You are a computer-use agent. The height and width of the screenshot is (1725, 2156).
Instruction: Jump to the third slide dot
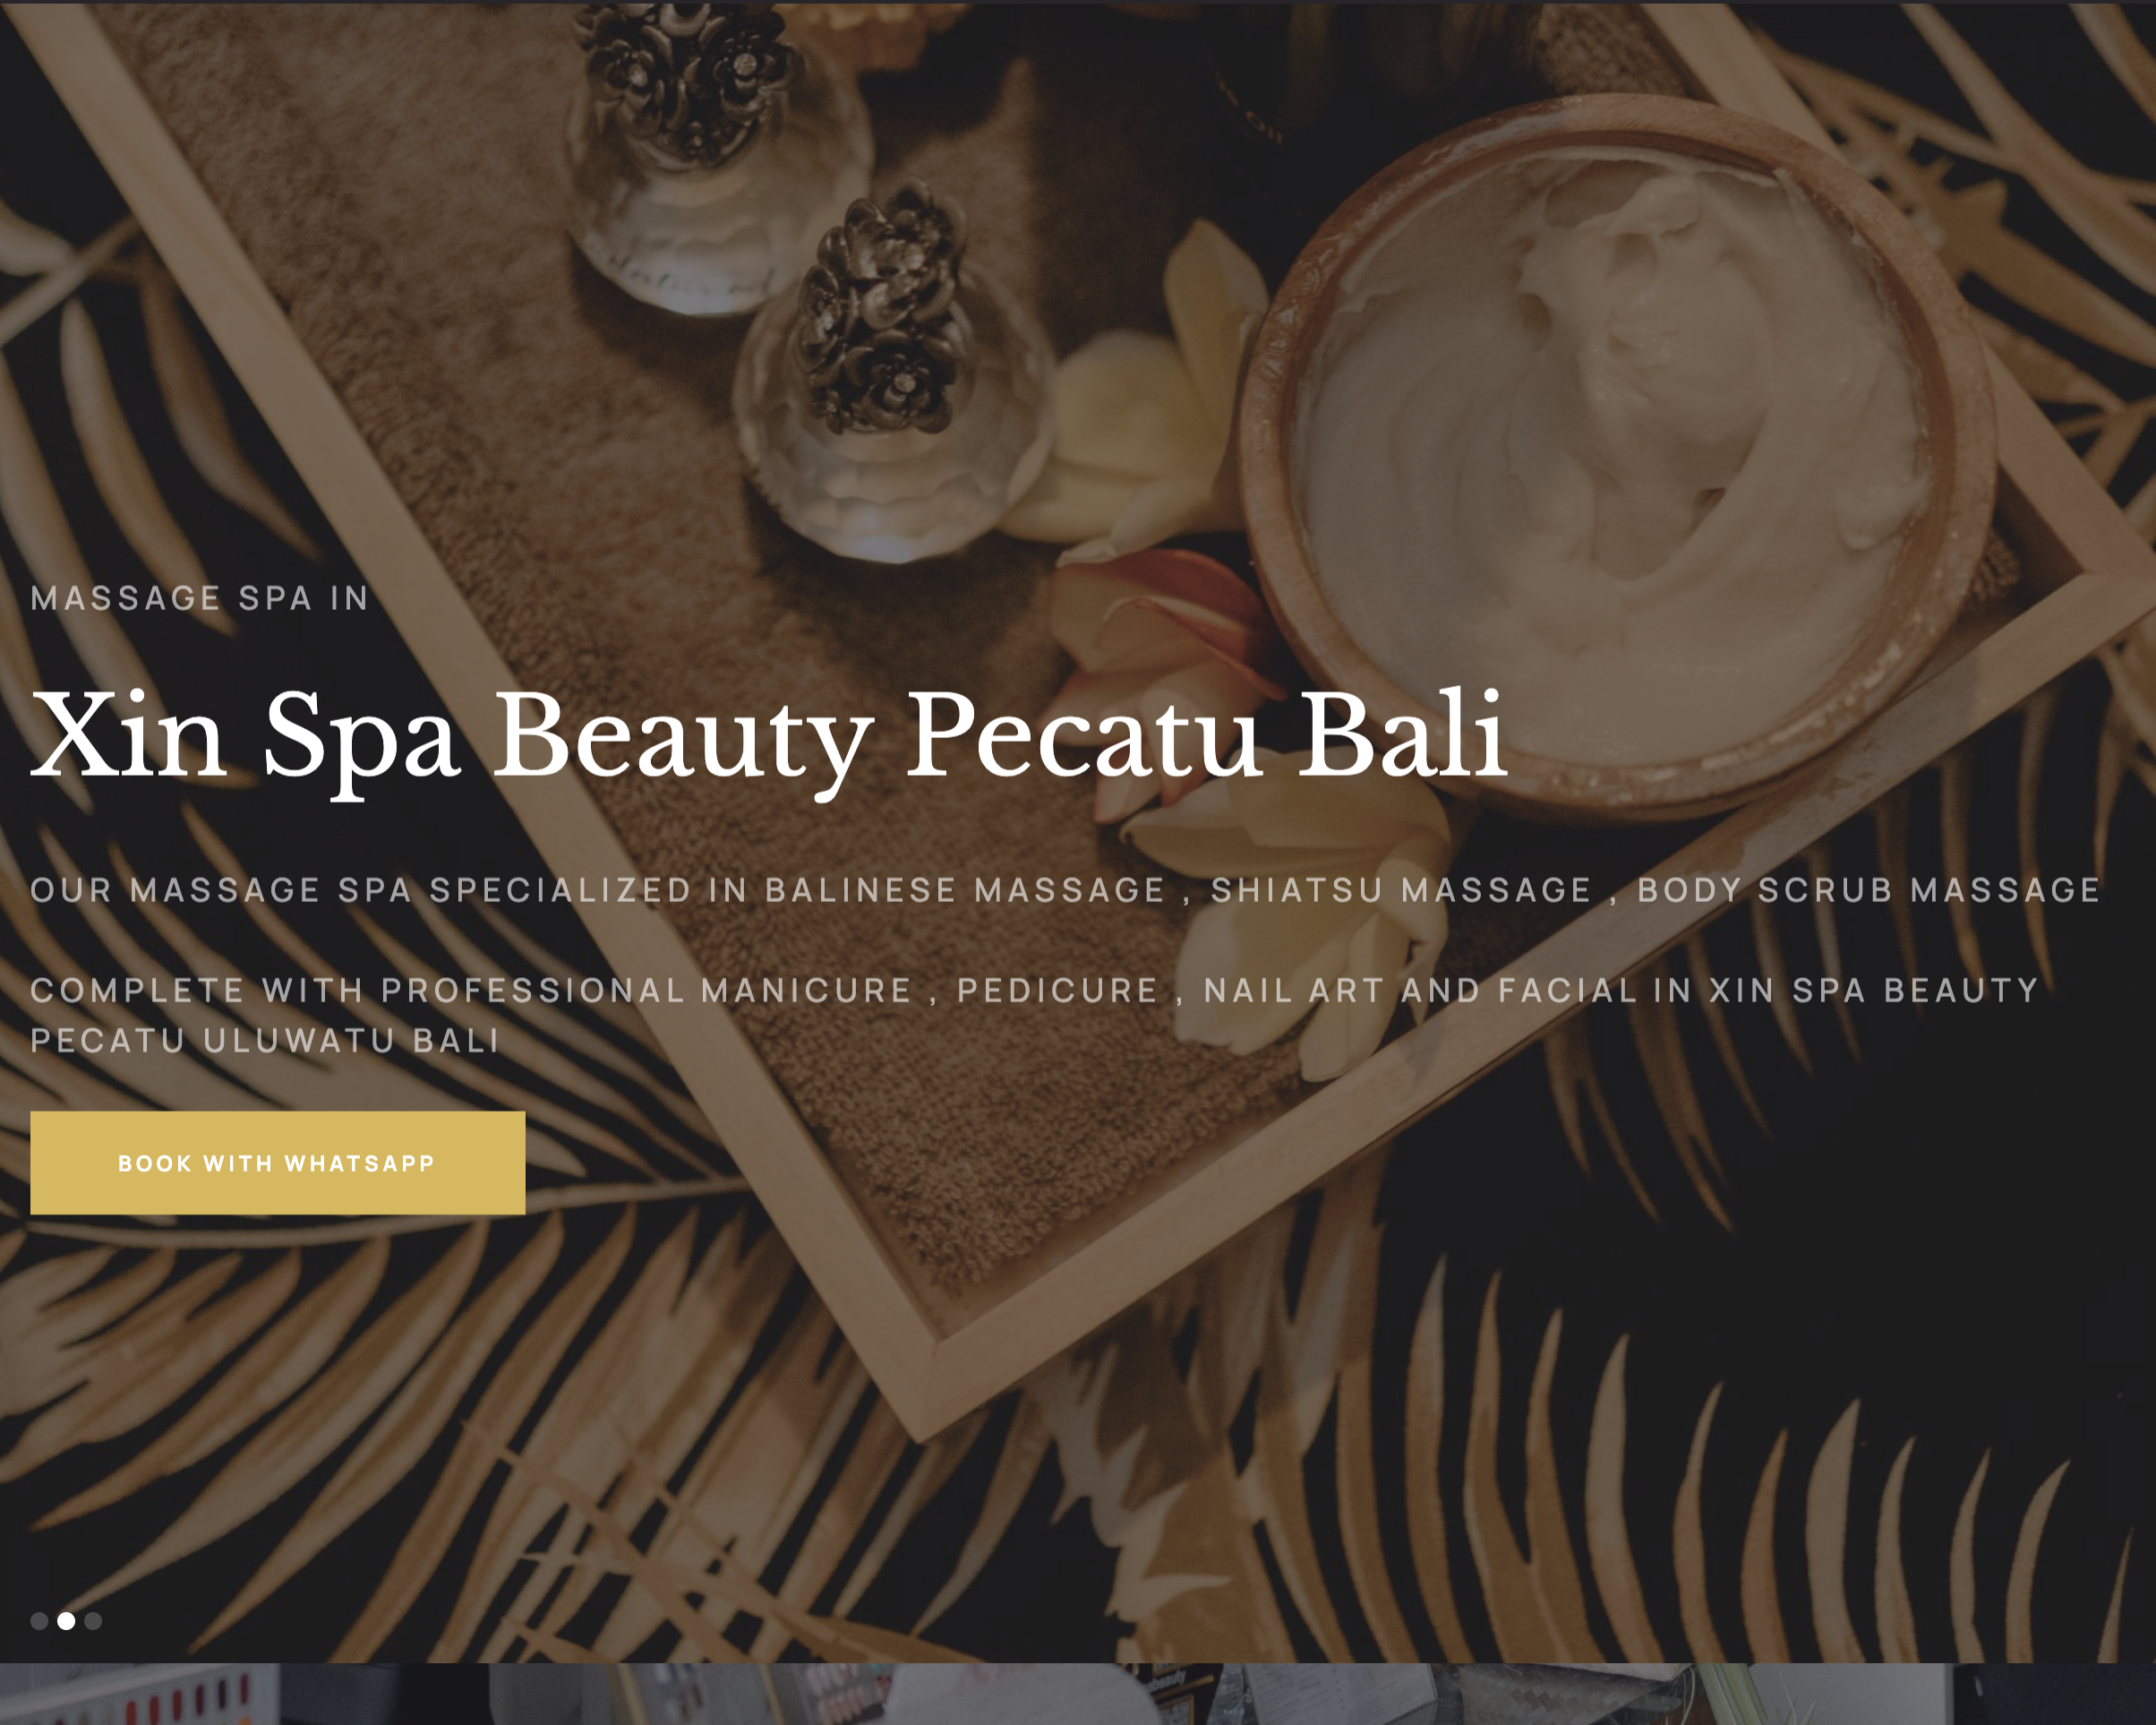(93, 1621)
